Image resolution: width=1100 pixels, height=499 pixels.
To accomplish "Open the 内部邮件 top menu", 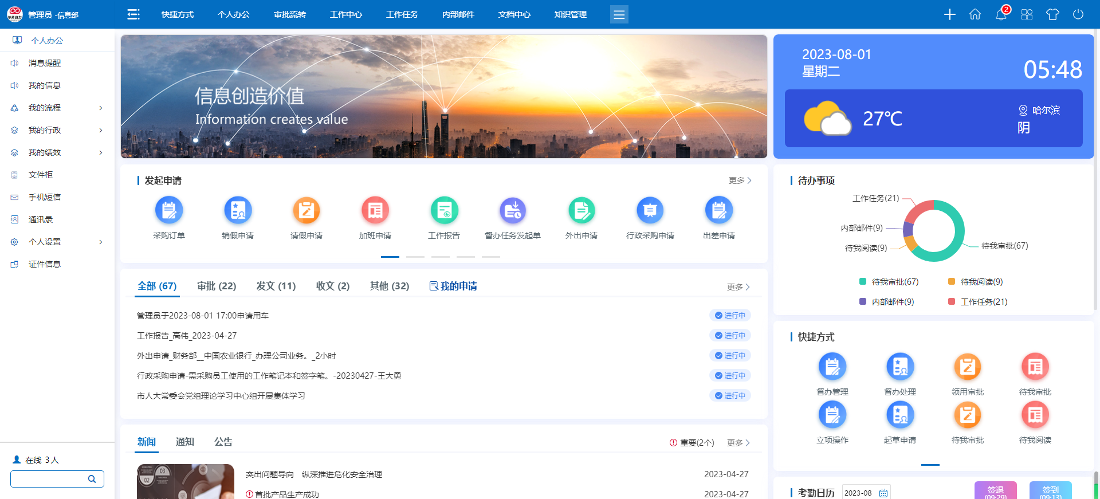I will click(x=458, y=14).
